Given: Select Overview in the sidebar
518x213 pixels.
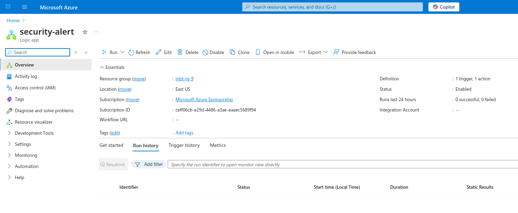Looking at the screenshot, I should coord(46,65).
